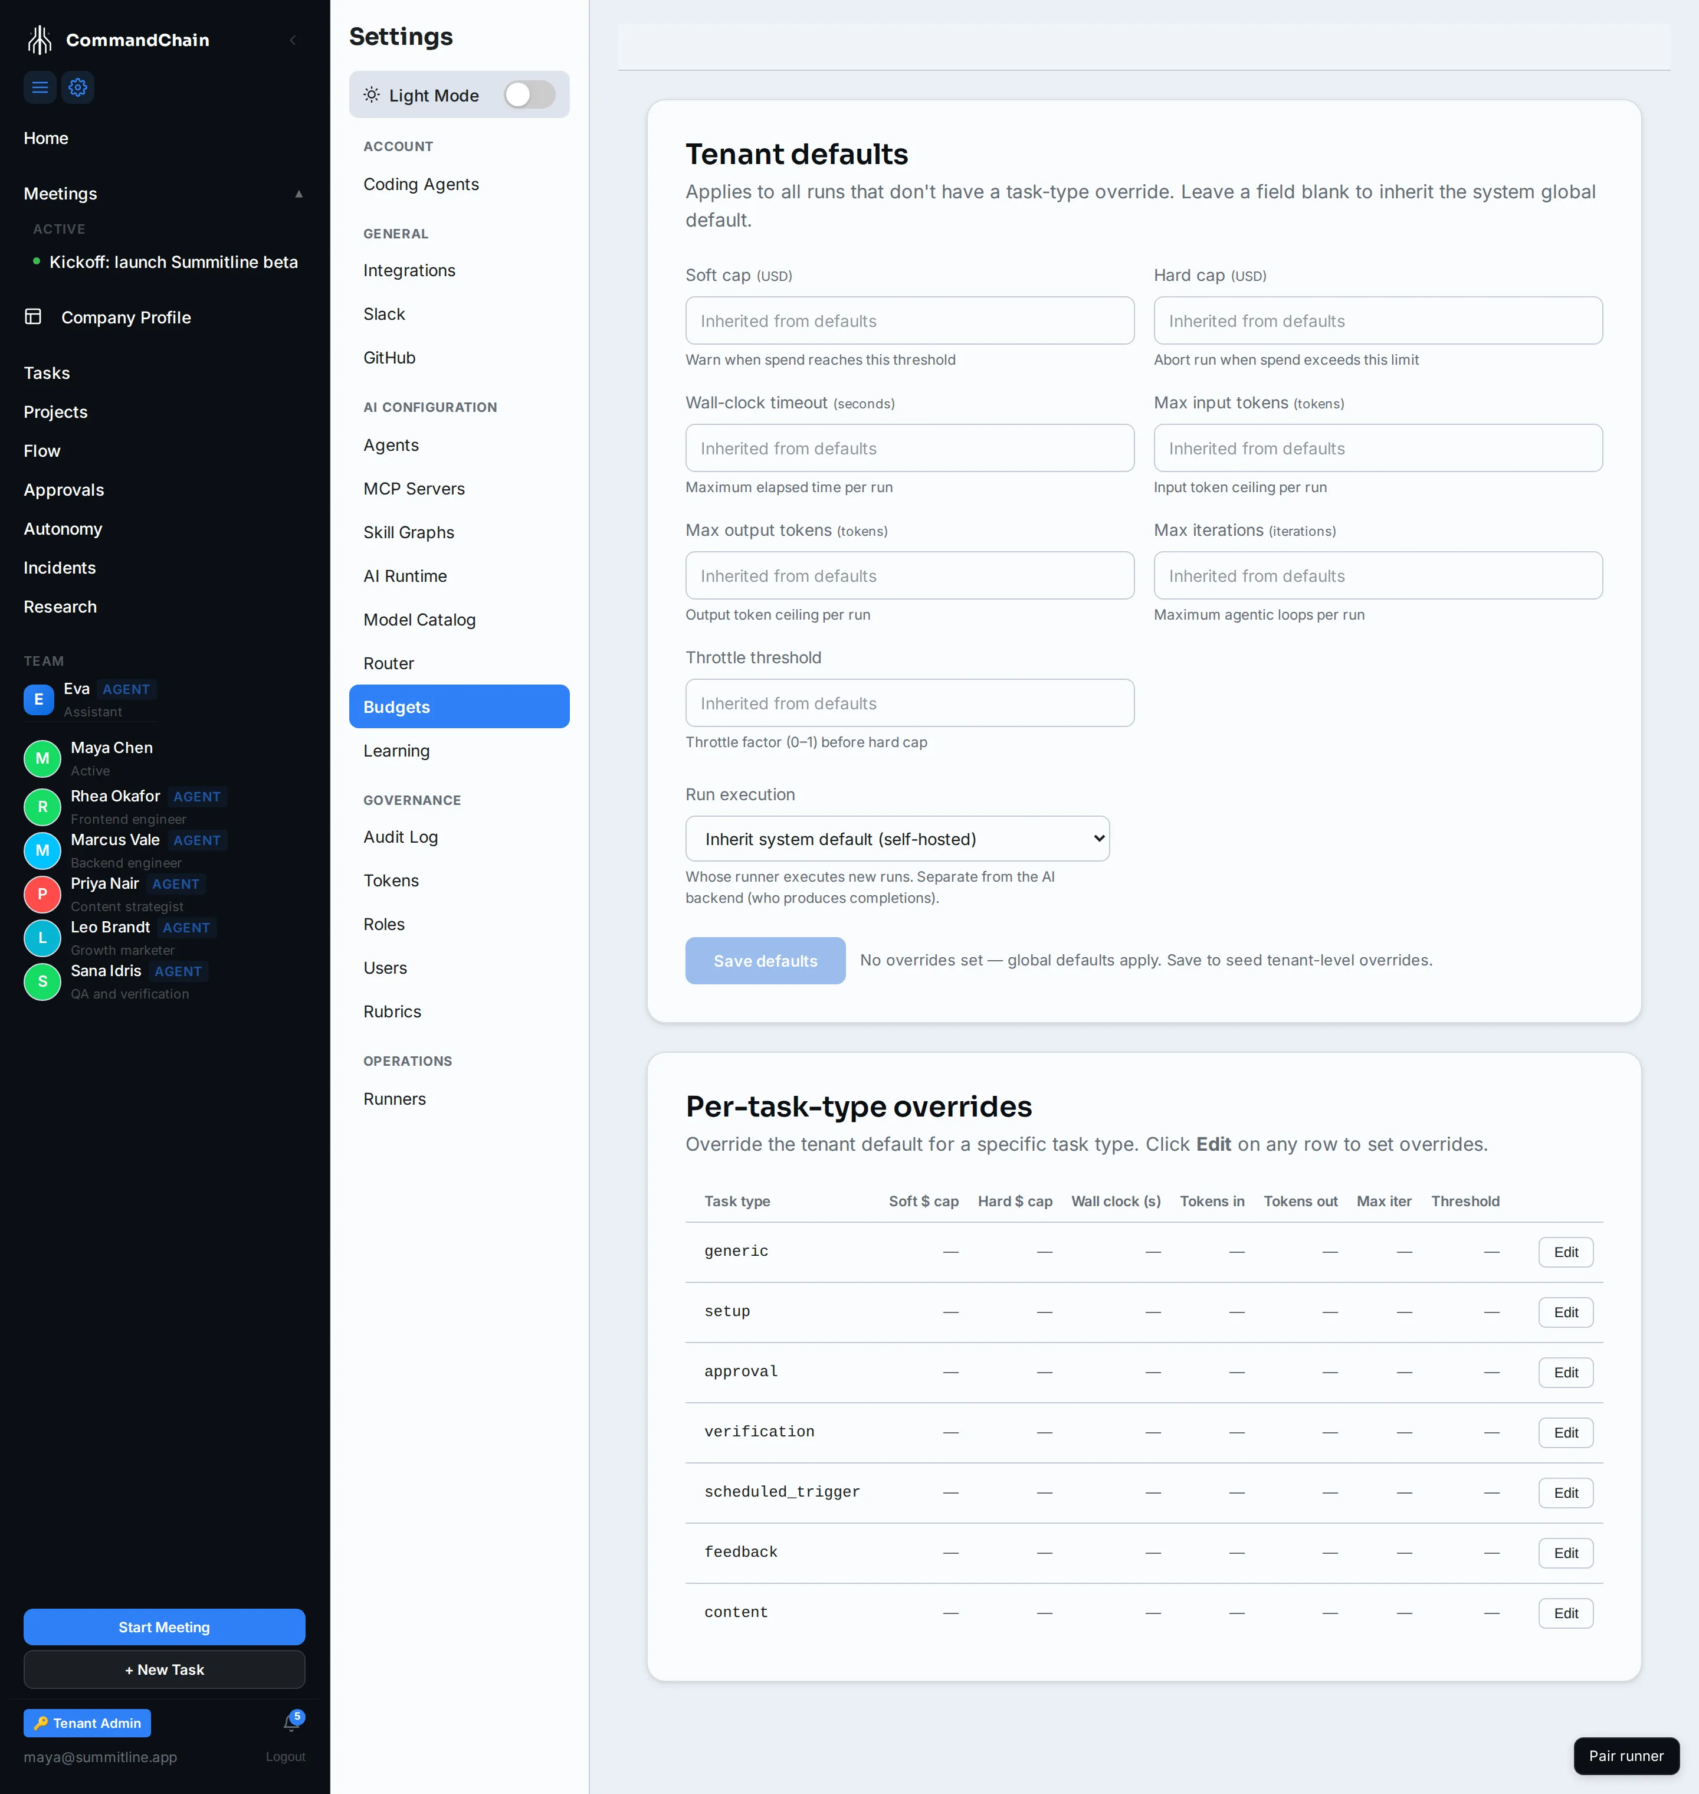Viewport: 1699px width, 1794px height.
Task: Click the Logout link
Action: (286, 1757)
